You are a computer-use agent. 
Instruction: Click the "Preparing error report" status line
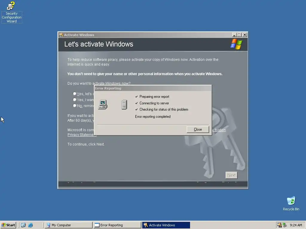[x=154, y=97]
